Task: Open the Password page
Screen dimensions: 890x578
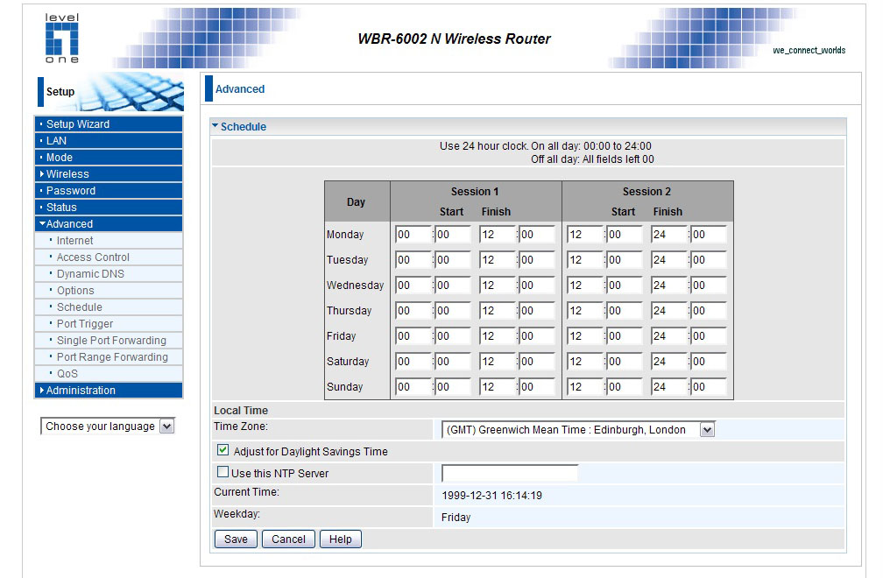Action: tap(109, 191)
